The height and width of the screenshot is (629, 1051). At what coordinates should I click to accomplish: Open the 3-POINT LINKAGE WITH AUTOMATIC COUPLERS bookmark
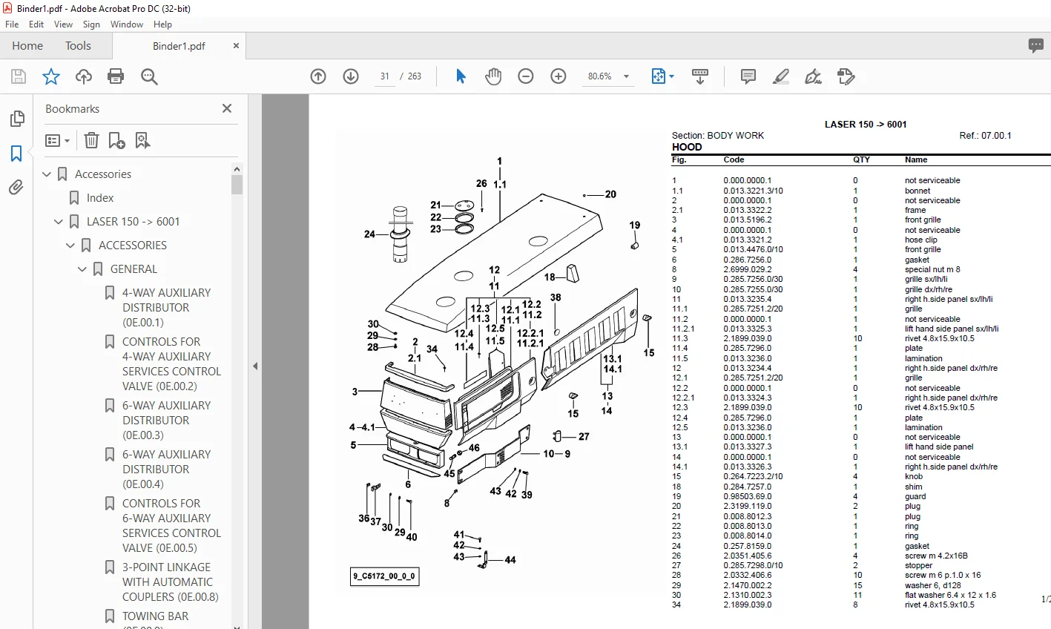coord(171,582)
